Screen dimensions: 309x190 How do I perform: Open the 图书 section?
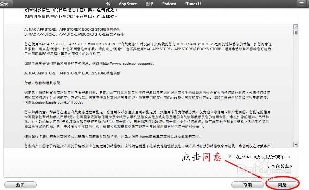149,4
